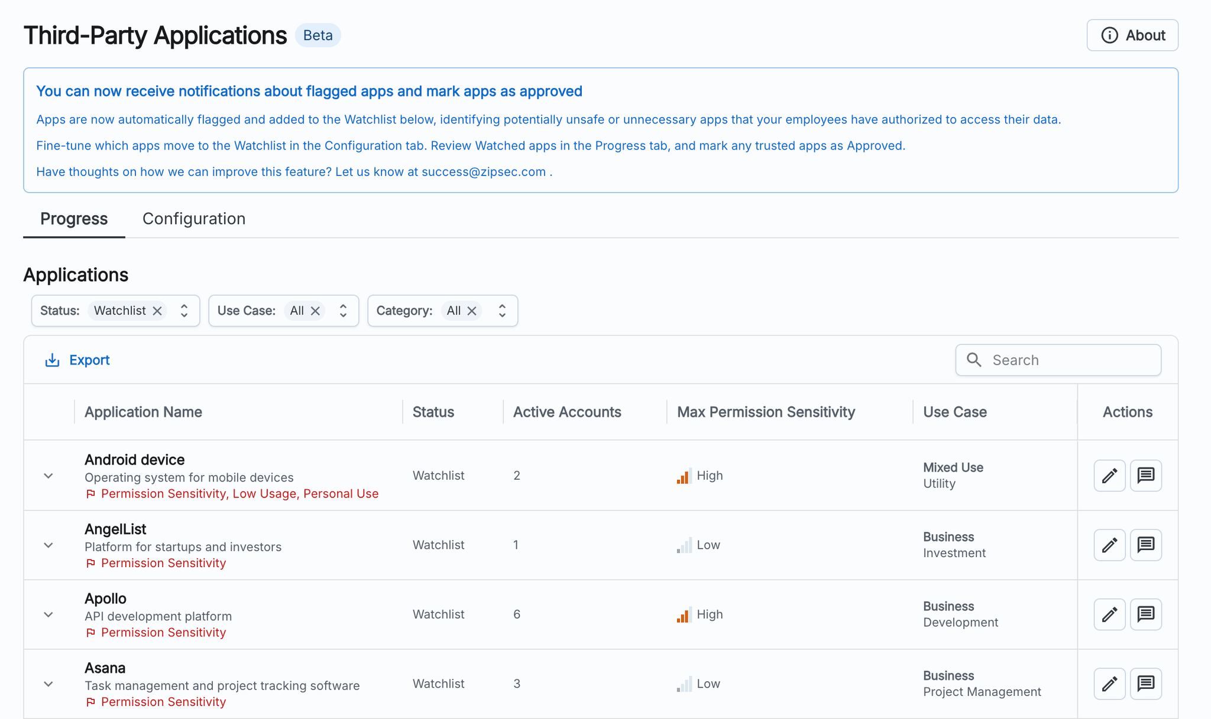Click the edit pencil for Android device
The image size is (1211, 719).
coord(1109,476)
